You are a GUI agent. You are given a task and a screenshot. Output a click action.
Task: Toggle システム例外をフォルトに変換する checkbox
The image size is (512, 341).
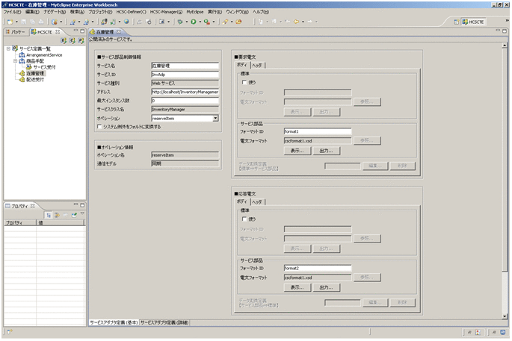100,126
